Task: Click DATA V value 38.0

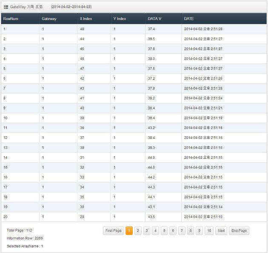Action: point(151,59)
